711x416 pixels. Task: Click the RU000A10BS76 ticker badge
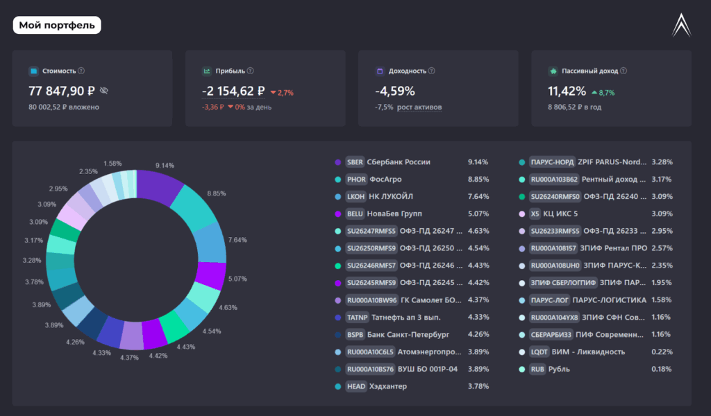(370, 369)
